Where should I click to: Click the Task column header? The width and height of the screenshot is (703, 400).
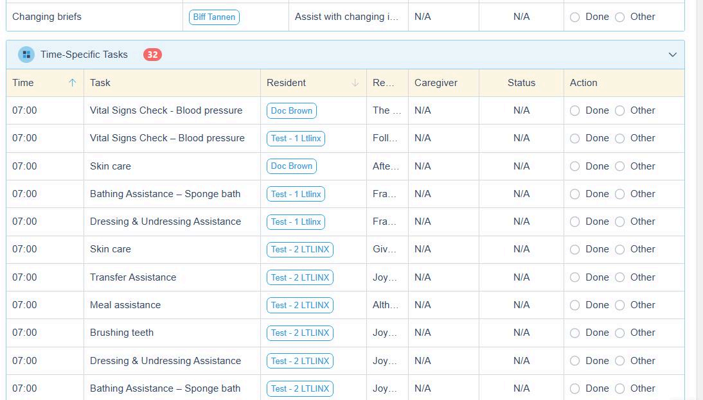(x=100, y=83)
